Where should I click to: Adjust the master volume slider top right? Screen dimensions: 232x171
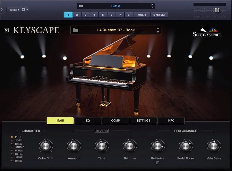[x=217, y=10]
